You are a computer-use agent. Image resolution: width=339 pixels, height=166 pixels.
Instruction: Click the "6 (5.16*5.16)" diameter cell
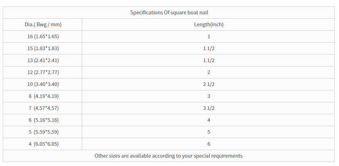click(43, 120)
